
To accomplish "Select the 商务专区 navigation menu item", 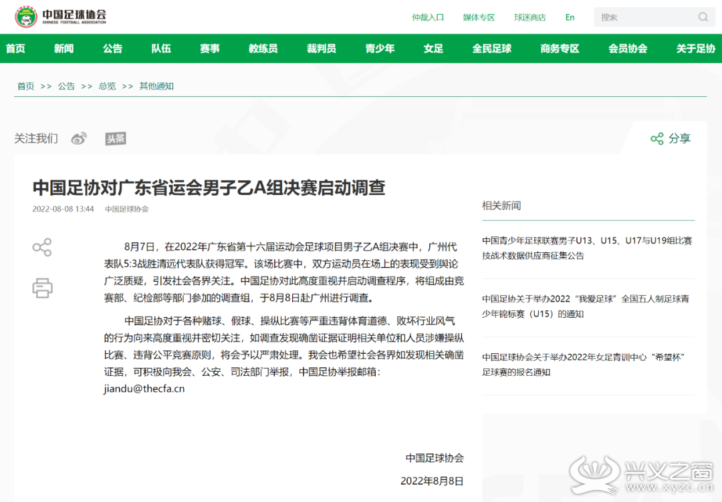I will coord(560,48).
